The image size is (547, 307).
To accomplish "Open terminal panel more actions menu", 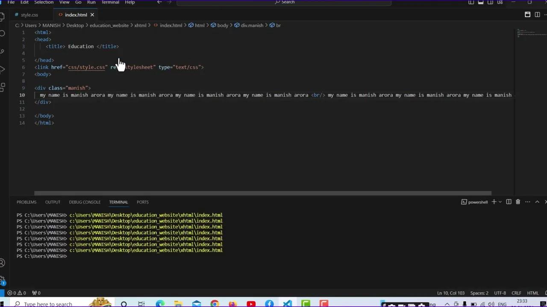I will [528, 202].
